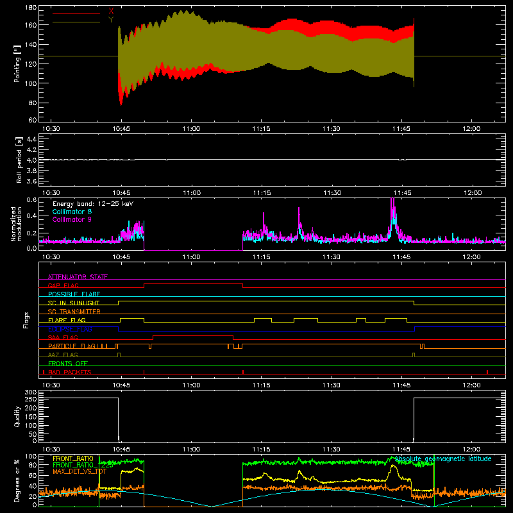Click the olive Y legend line swatch
The image size is (513, 513).
tap(76, 22)
